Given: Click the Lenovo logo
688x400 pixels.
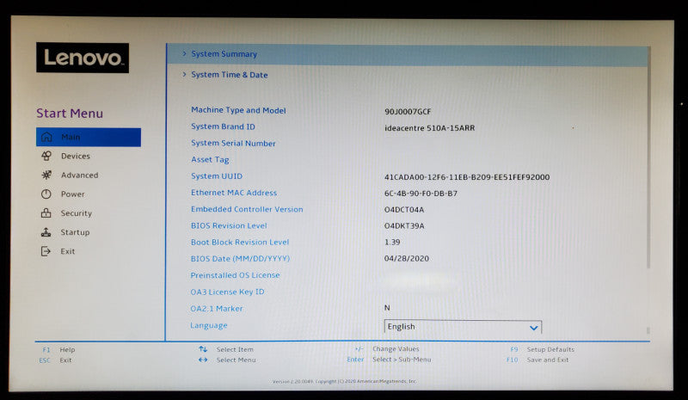Looking at the screenshot, I should click(x=83, y=58).
